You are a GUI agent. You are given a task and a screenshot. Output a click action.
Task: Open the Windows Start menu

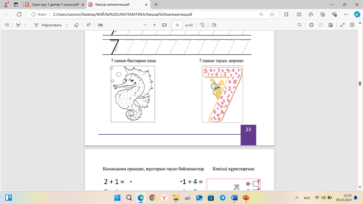[x=117, y=198]
